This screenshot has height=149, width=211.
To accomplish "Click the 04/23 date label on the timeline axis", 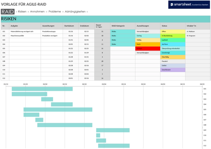I will pos(202,84).
